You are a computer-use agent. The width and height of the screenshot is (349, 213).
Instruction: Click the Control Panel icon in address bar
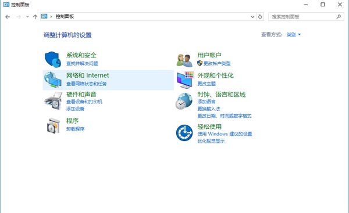[x=44, y=16]
